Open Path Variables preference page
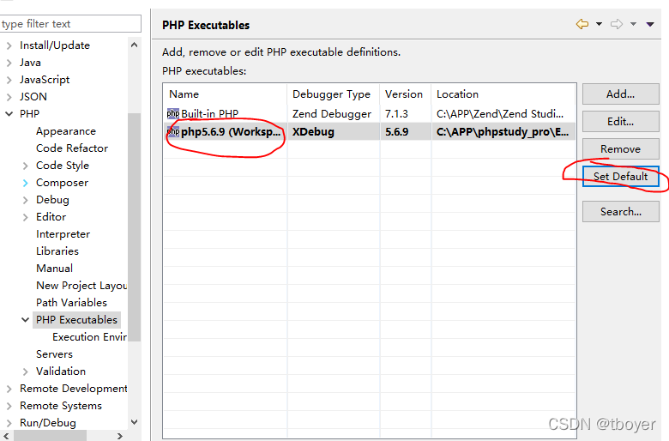 click(71, 302)
